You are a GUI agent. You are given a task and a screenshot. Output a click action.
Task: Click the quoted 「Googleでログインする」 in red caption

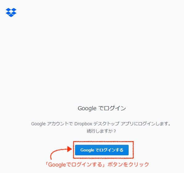75,165
